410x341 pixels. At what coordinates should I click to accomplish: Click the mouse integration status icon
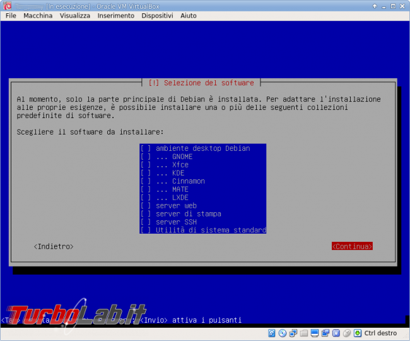[347, 333]
